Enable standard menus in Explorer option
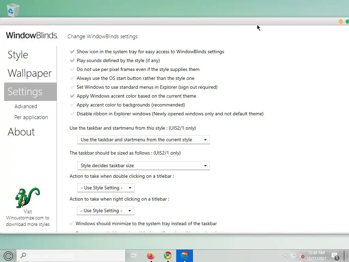Image resolution: width=349 pixels, height=262 pixels. [72, 87]
